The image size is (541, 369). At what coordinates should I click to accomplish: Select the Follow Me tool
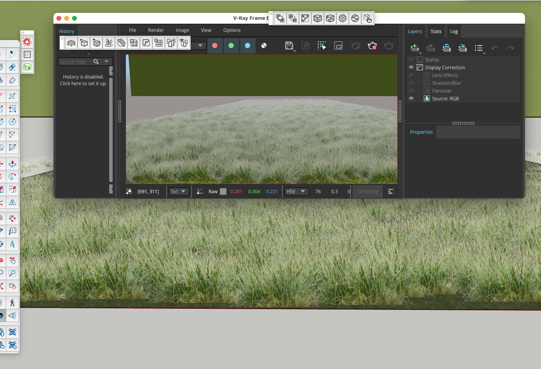coord(12,177)
